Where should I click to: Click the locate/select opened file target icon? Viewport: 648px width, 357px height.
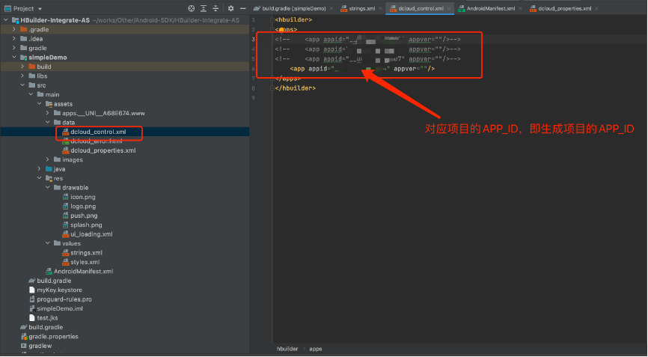pyautogui.click(x=191, y=8)
